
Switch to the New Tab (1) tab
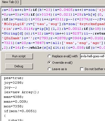pyautogui.click(x=11, y=2)
